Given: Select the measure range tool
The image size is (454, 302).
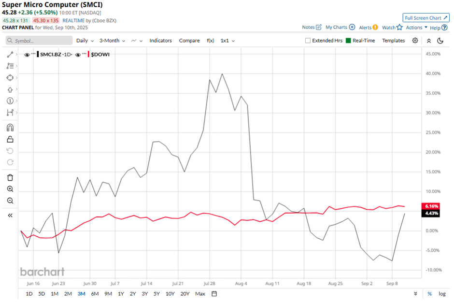Looking at the screenshot, I should [x=10, y=113].
